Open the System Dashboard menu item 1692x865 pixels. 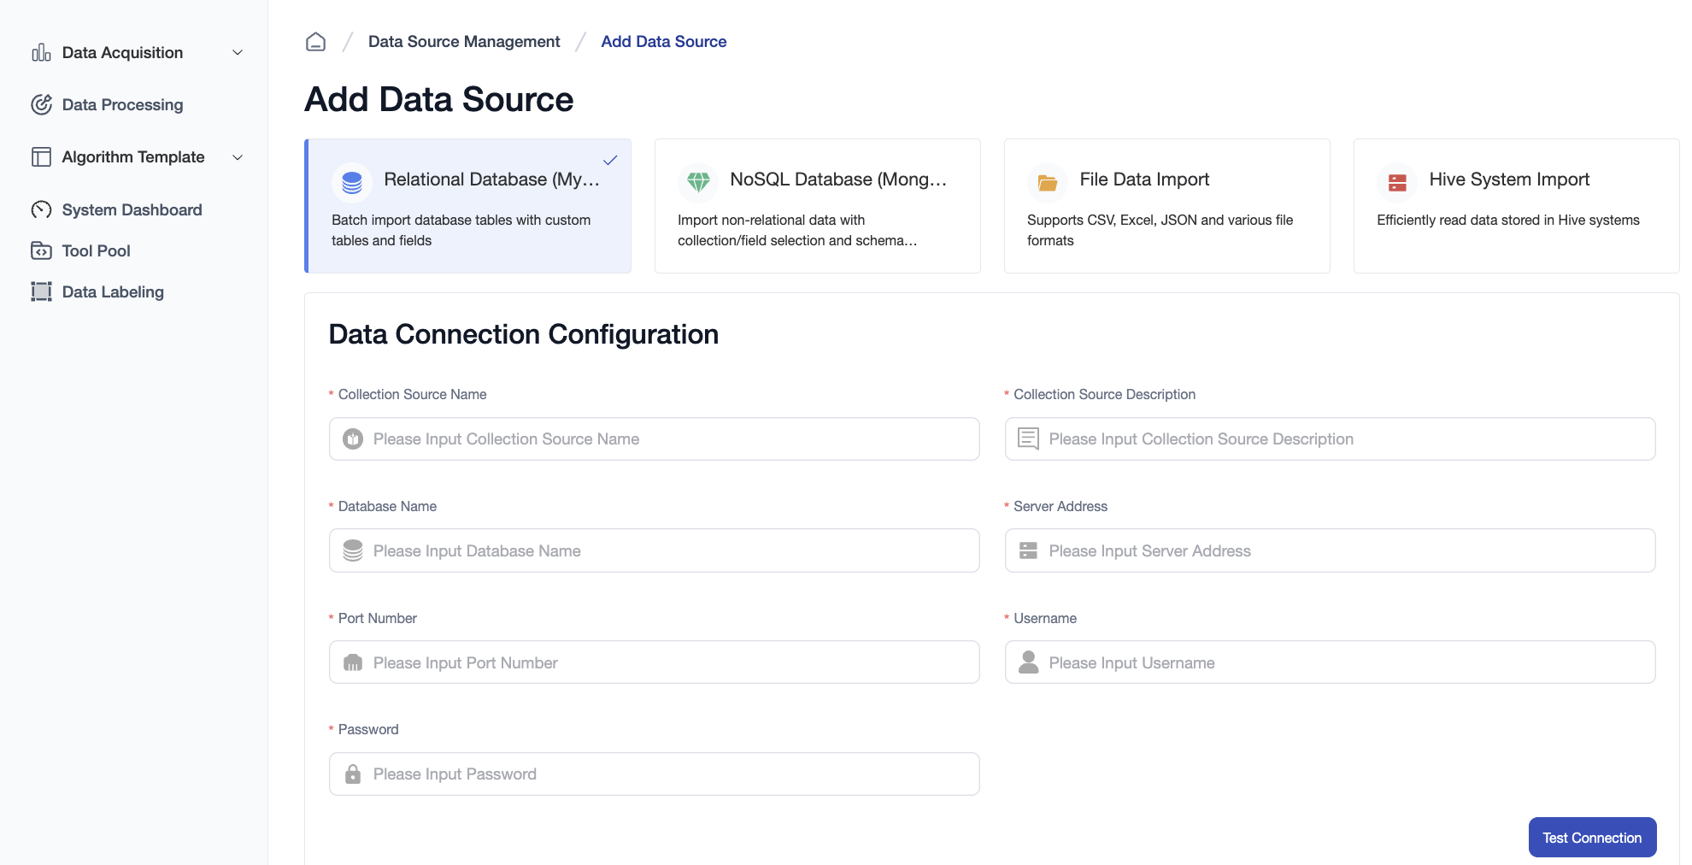click(132, 210)
